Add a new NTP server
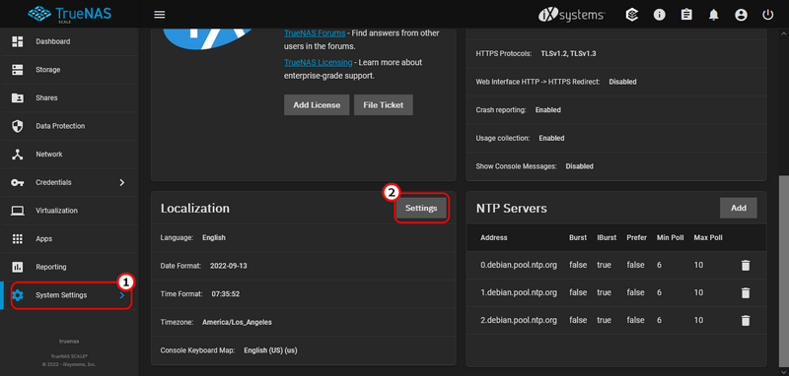 (738, 208)
